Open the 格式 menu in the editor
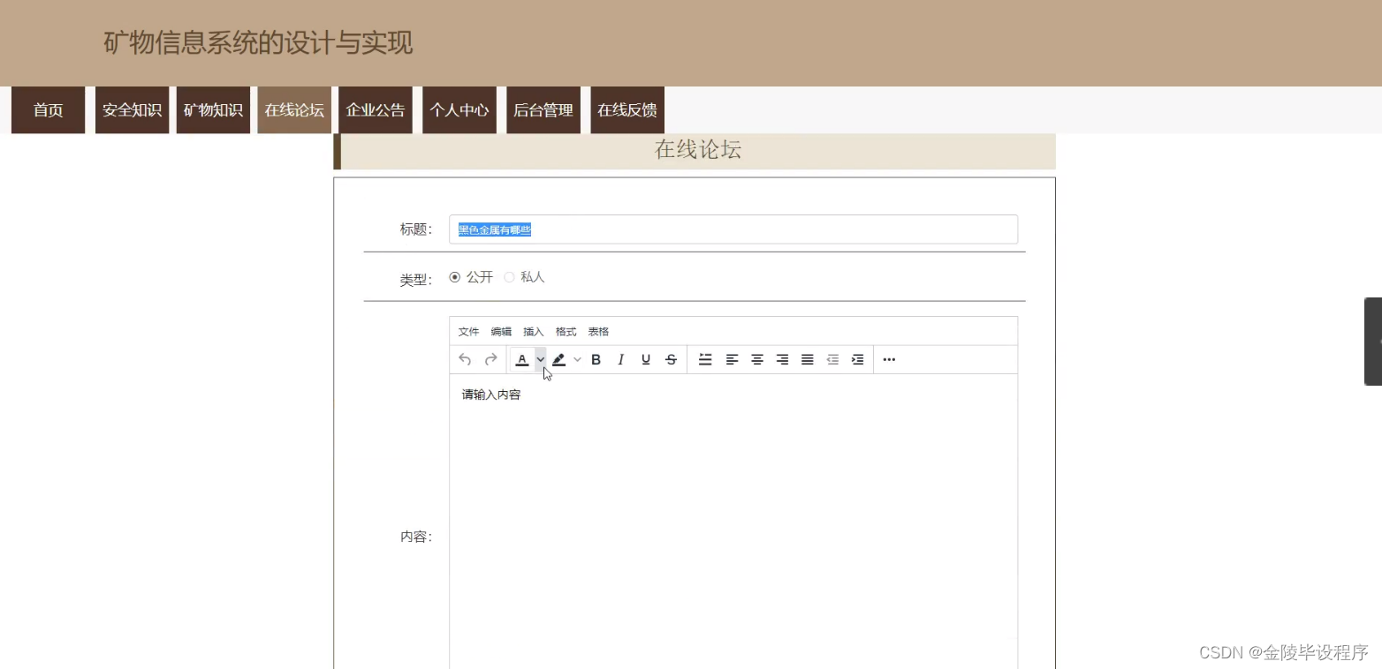The image size is (1382, 669). click(x=565, y=331)
